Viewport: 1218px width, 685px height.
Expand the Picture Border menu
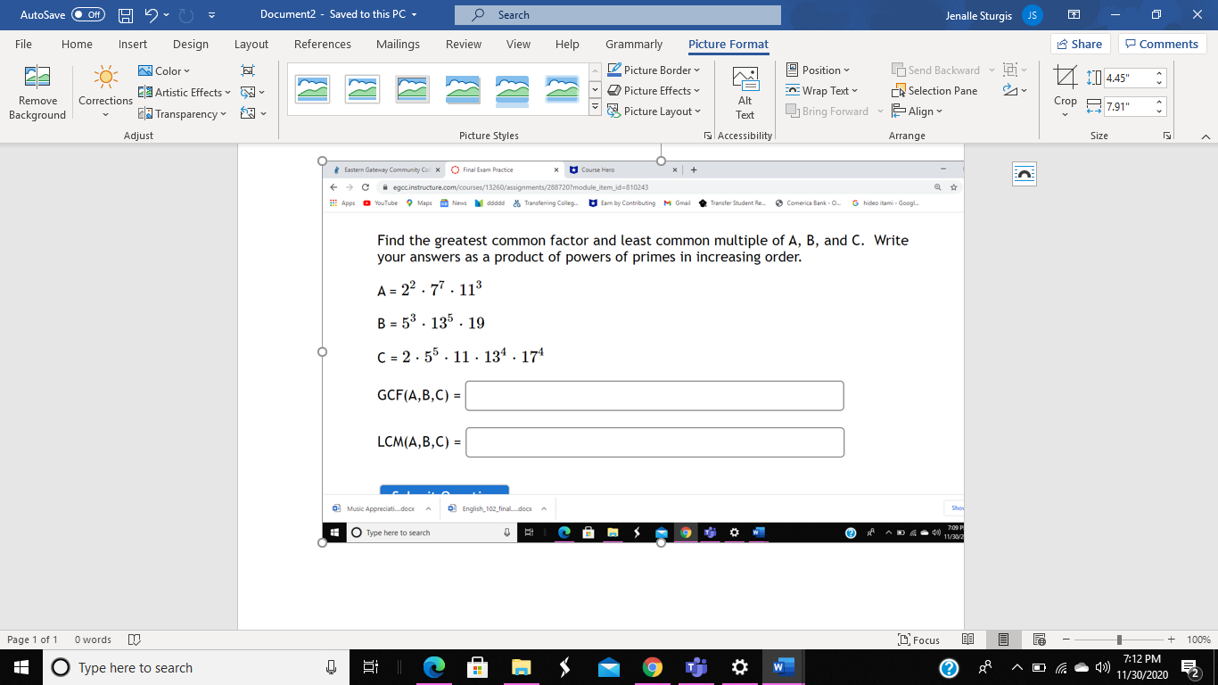654,70
